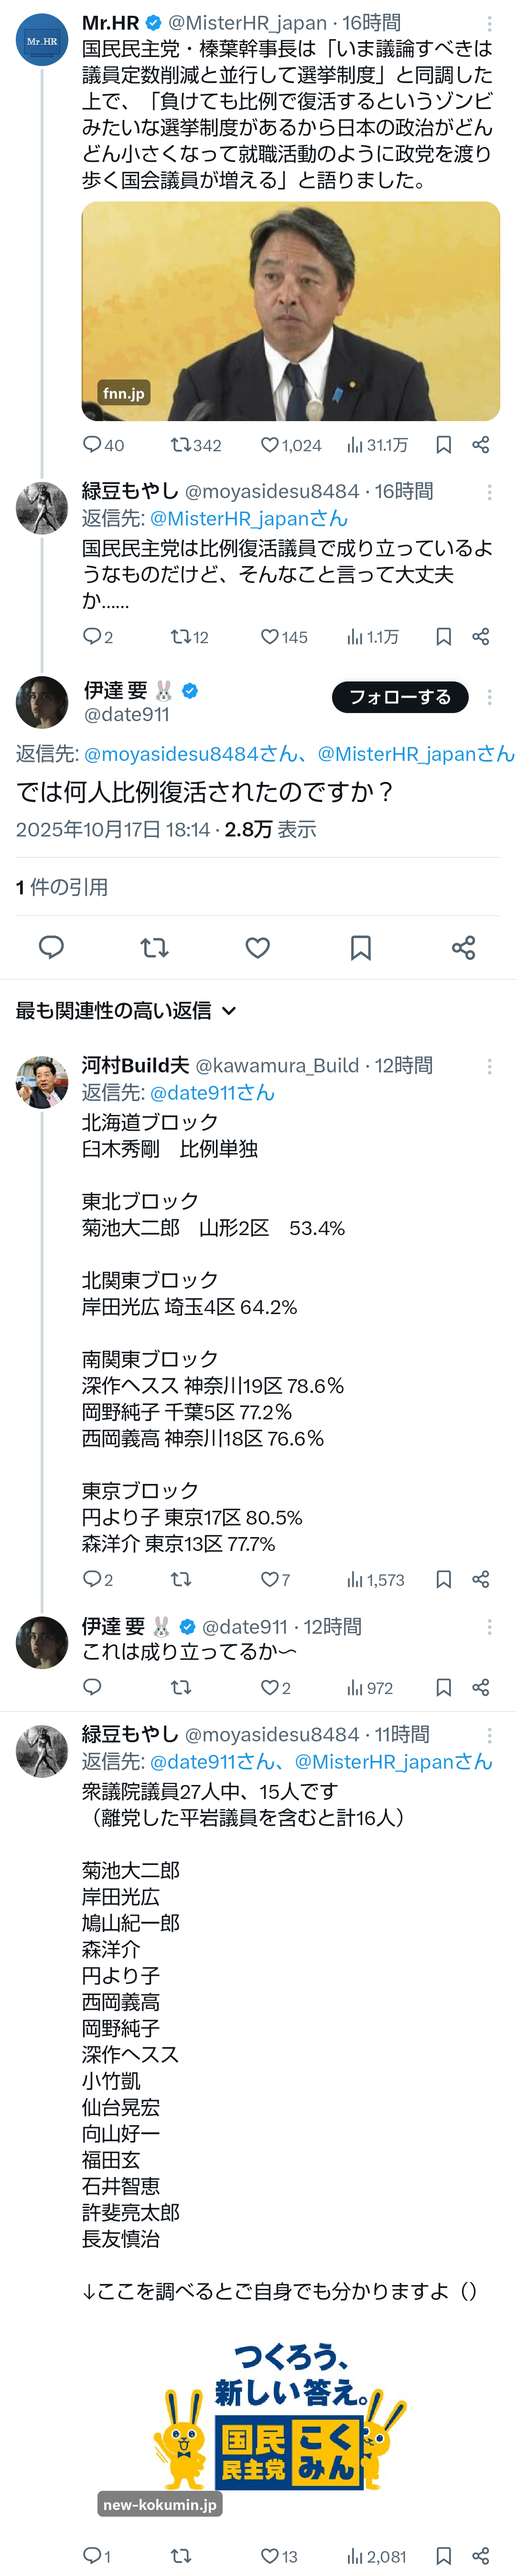516x2576 pixels.
Task: Like Mr.HR's post with 1,024 likes
Action: (269, 445)
